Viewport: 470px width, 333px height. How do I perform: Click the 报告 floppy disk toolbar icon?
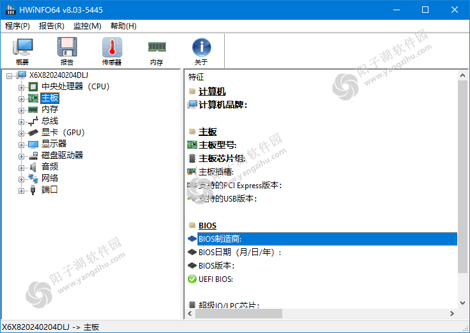click(x=67, y=47)
